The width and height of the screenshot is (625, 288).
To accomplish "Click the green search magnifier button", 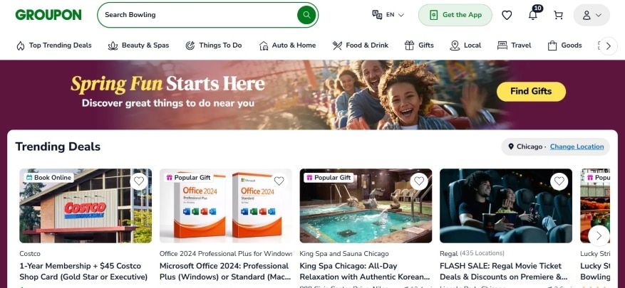I will (306, 15).
